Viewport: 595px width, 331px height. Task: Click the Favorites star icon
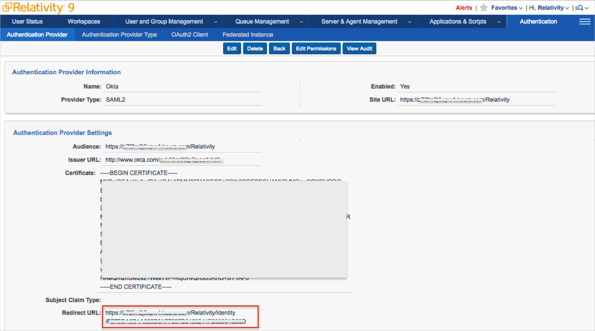pyautogui.click(x=483, y=8)
